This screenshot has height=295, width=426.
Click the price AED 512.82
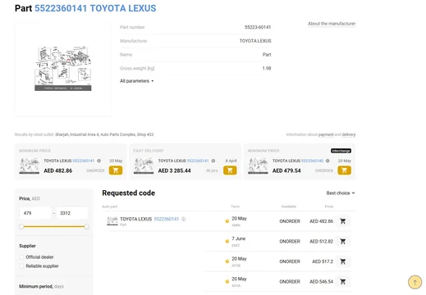pyautogui.click(x=321, y=242)
